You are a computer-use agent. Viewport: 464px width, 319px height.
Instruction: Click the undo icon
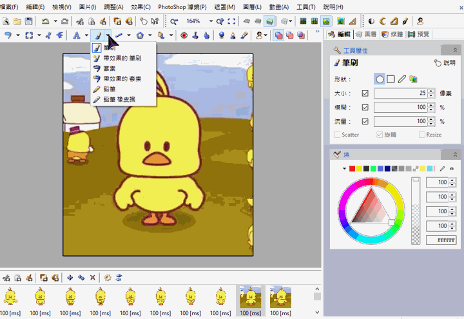pyautogui.click(x=45, y=21)
